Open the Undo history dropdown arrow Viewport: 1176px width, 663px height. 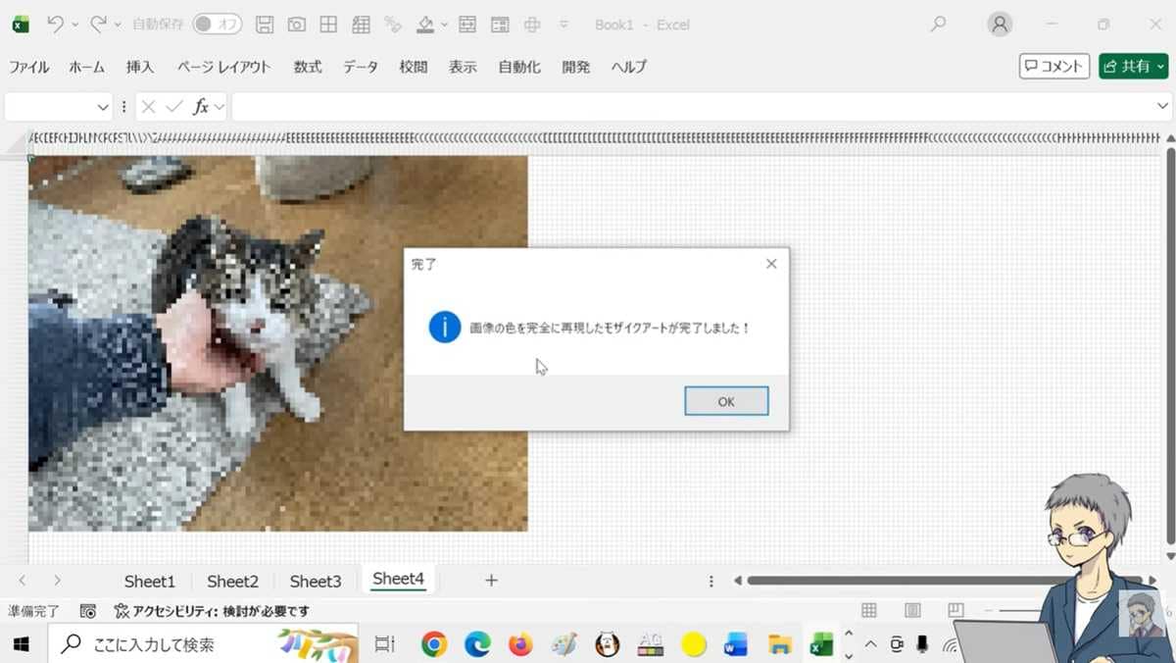click(75, 25)
